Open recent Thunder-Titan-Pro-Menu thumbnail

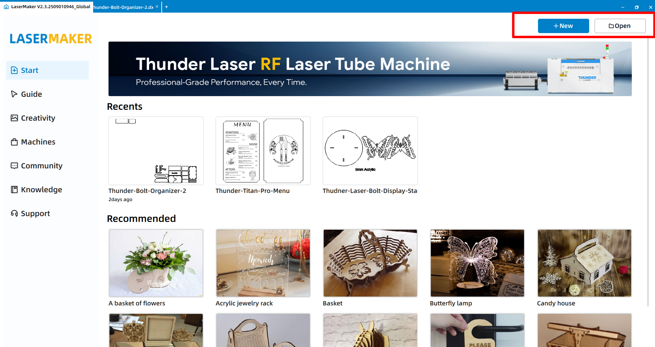click(x=263, y=151)
